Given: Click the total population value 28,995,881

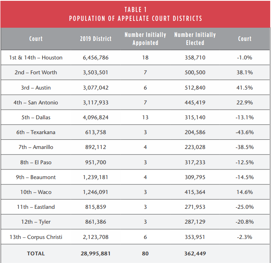Looking at the screenshot, I should (x=96, y=254).
